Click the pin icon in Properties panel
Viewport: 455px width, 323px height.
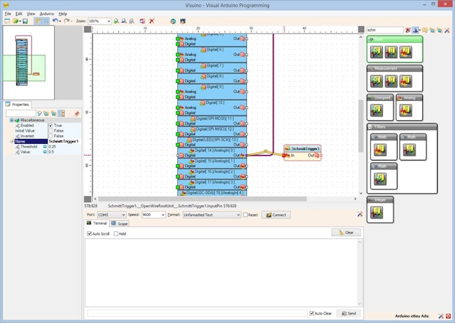(77, 114)
